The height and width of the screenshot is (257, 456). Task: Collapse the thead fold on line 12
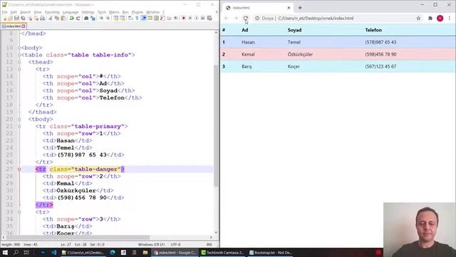click(x=19, y=62)
